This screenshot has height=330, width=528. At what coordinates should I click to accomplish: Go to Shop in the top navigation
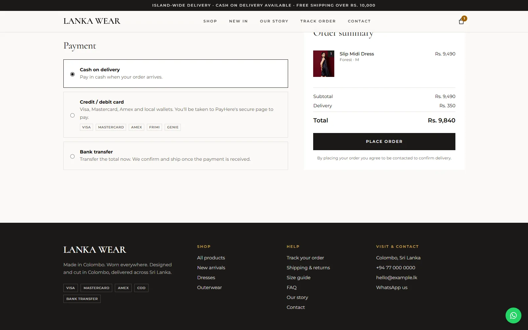(210, 21)
